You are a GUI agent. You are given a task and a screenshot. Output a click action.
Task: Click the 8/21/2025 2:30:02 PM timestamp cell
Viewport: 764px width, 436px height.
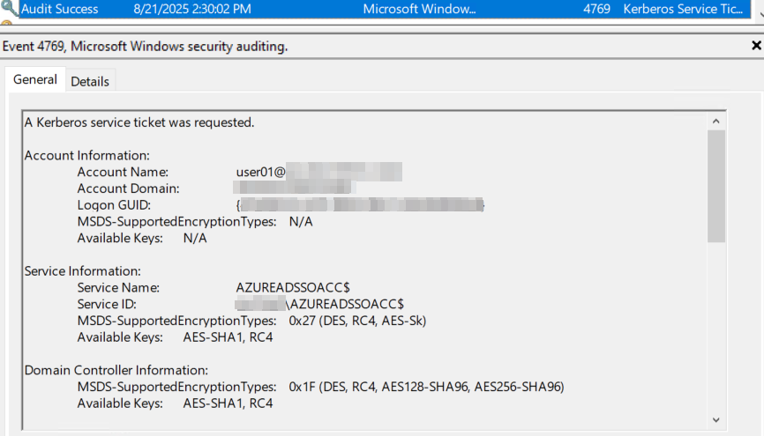coord(192,9)
